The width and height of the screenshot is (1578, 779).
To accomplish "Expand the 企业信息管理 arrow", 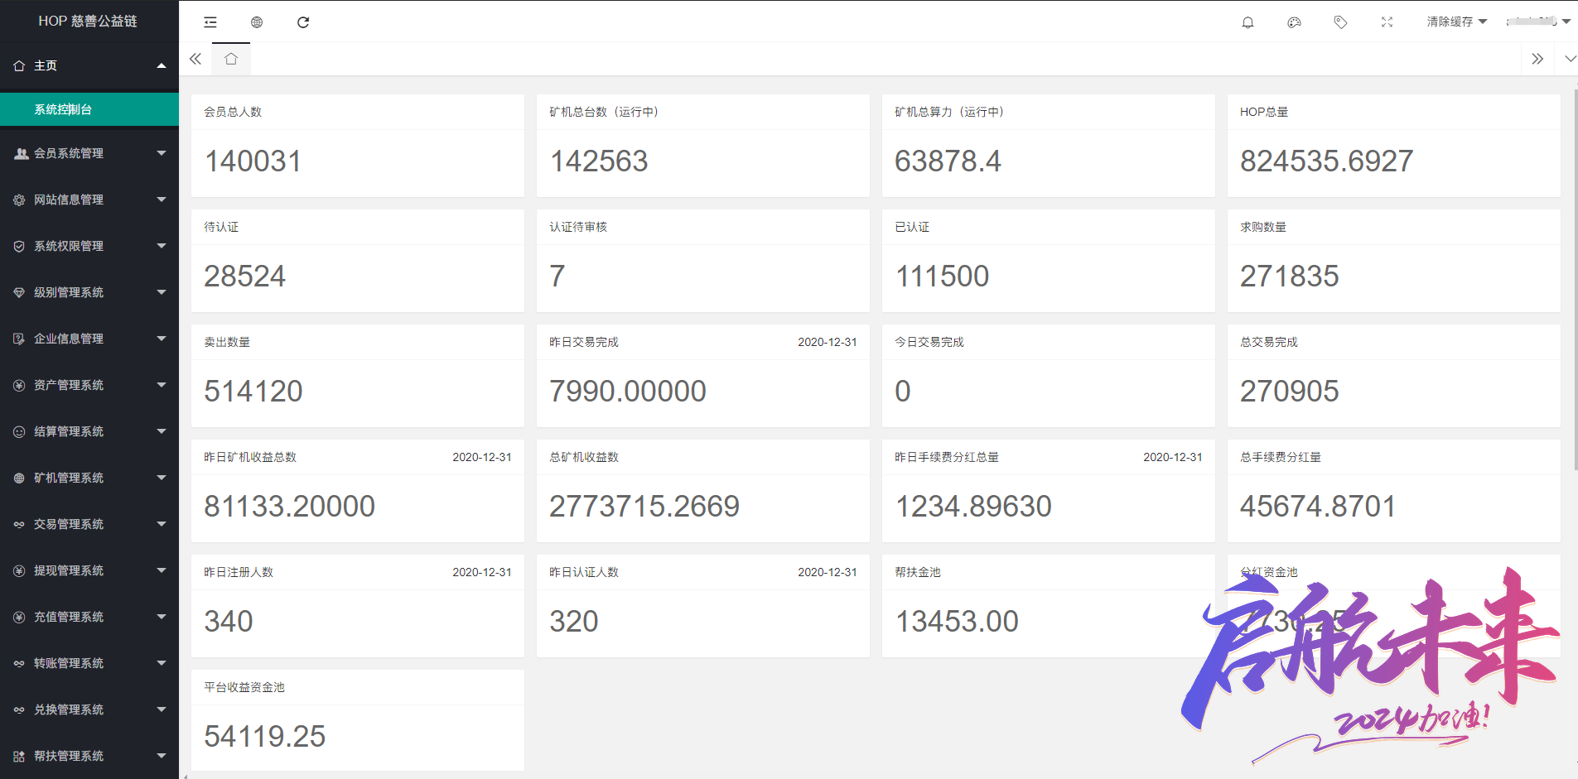I will pyautogui.click(x=162, y=339).
